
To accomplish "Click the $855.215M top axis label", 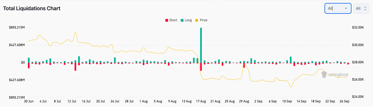I will click(17, 27).
